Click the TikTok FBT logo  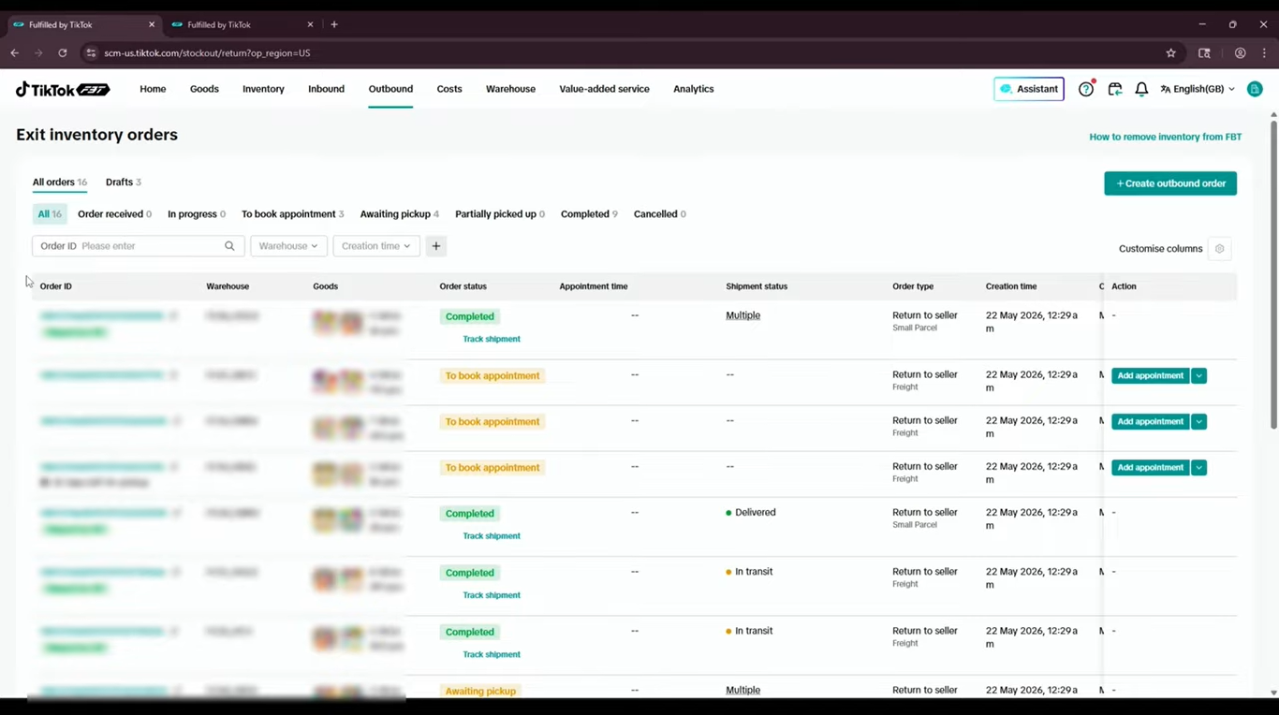63,89
